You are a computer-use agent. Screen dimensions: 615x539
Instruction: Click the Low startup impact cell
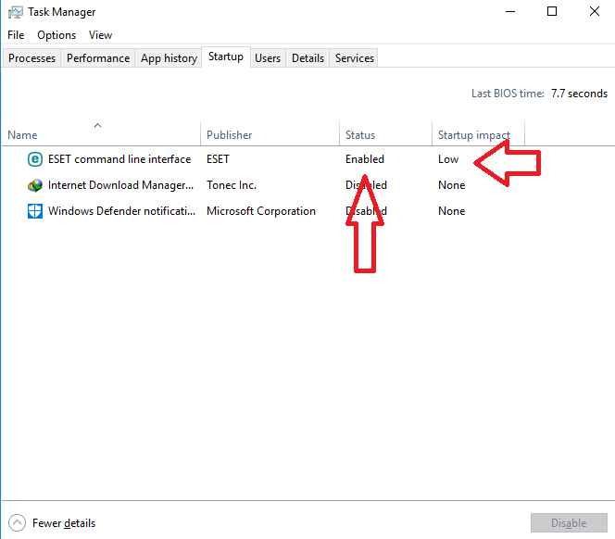448,159
